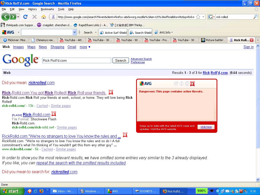Click AVG danger icon beside FLASH result
Image resolution: width=260 pixels, height=195 pixels.
click(x=54, y=114)
